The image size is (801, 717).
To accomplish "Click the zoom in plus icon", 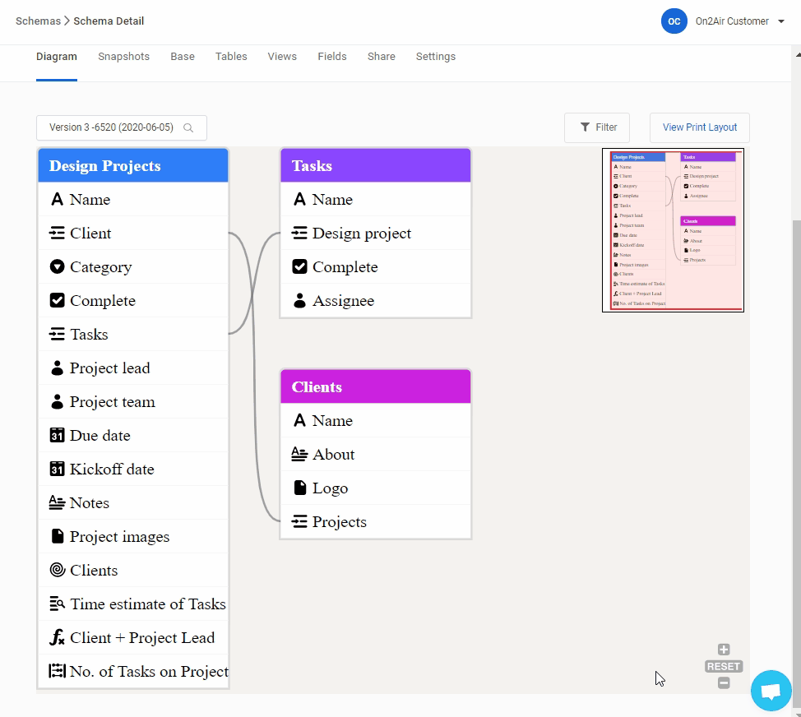I will tap(724, 650).
